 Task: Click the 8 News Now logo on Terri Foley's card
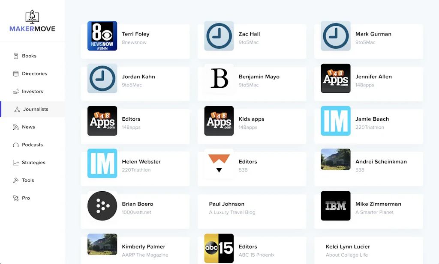[102, 36]
